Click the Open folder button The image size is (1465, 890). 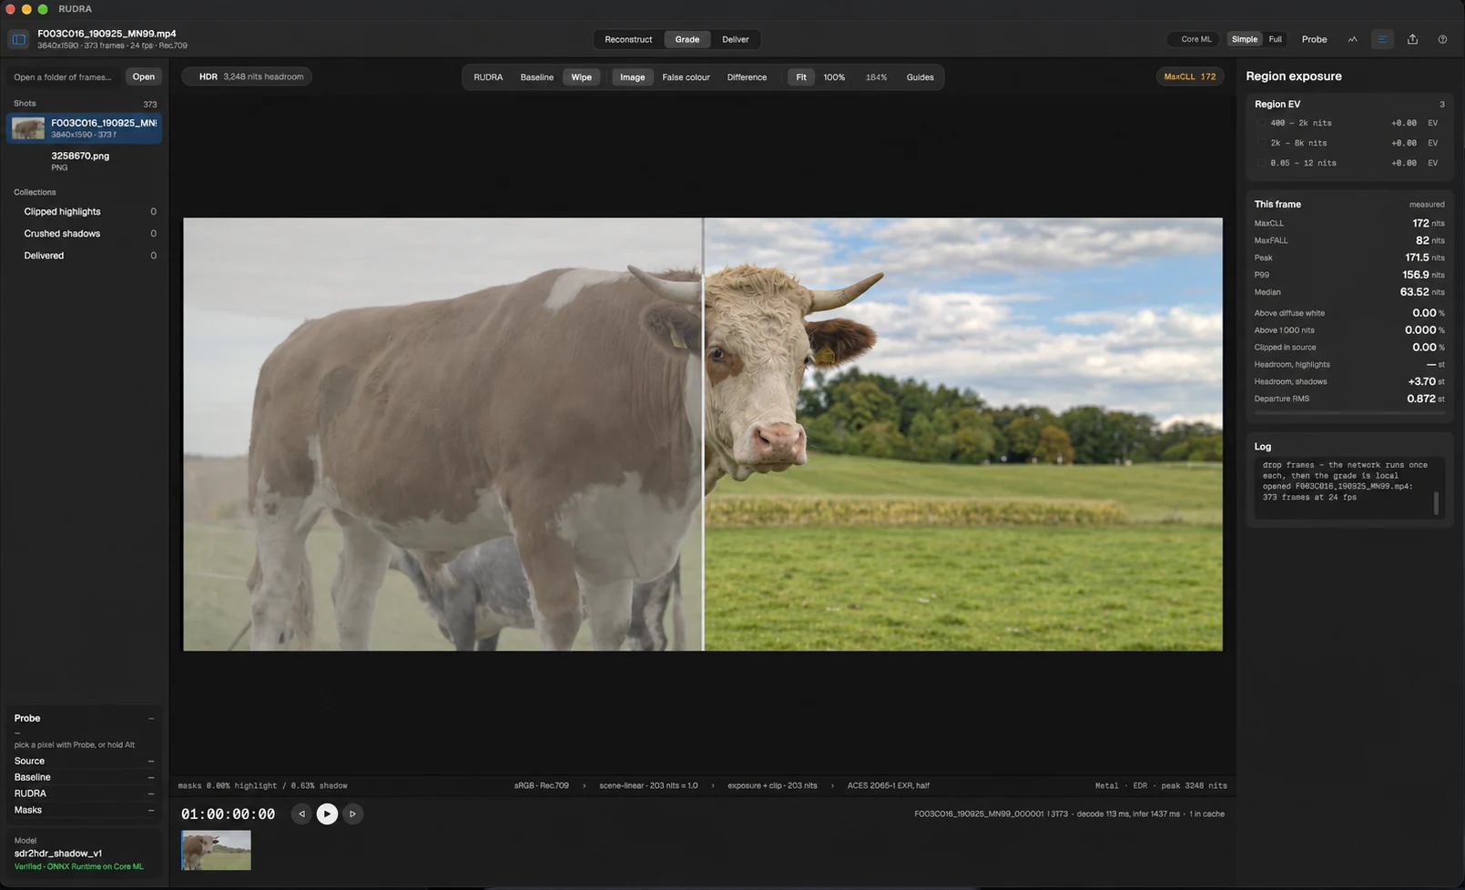click(x=144, y=76)
